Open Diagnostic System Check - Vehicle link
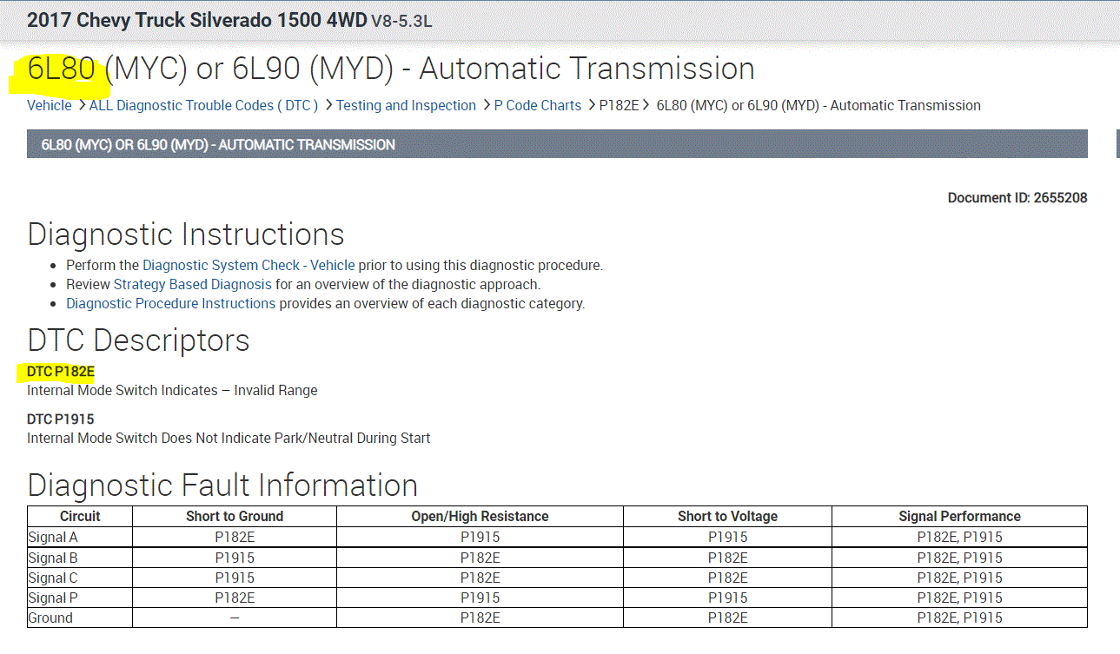This screenshot has width=1120, height=654. [249, 265]
